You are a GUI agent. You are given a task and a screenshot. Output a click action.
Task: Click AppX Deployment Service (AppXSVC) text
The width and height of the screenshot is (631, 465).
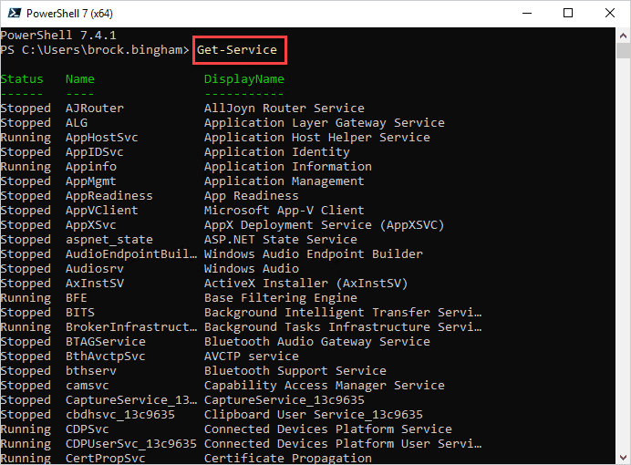pyautogui.click(x=325, y=225)
